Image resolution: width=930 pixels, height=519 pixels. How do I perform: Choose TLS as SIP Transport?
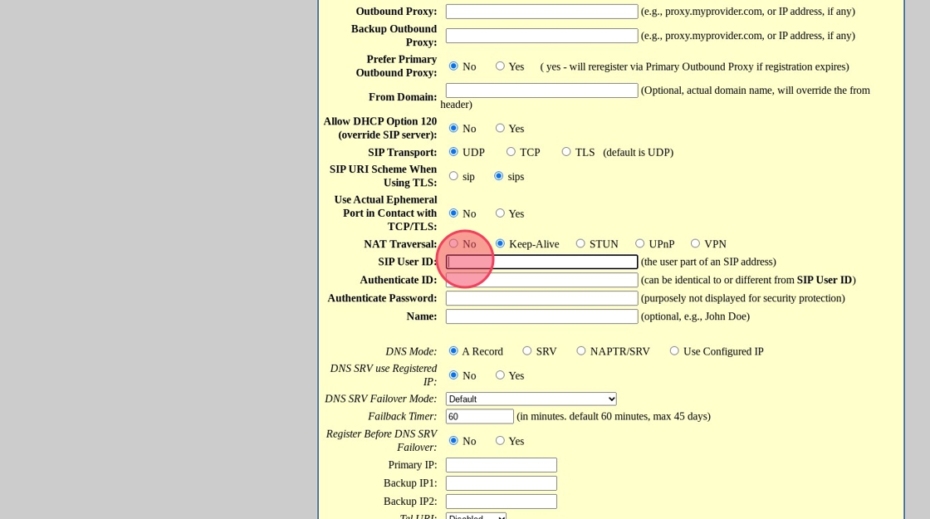pyautogui.click(x=566, y=152)
